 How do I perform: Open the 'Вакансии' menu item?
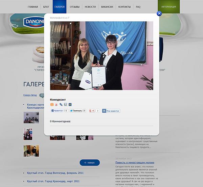coord(107,7)
